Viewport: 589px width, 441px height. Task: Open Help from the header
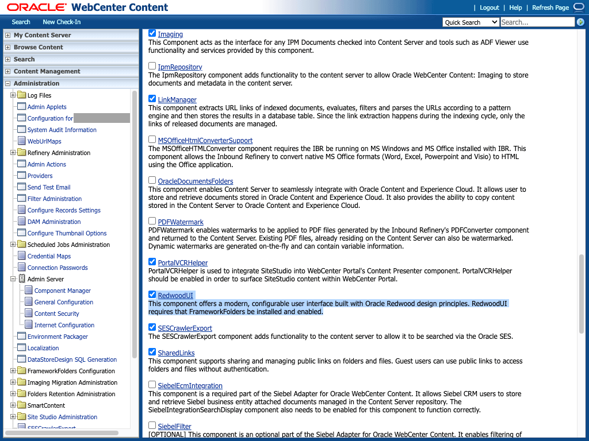[515, 7]
